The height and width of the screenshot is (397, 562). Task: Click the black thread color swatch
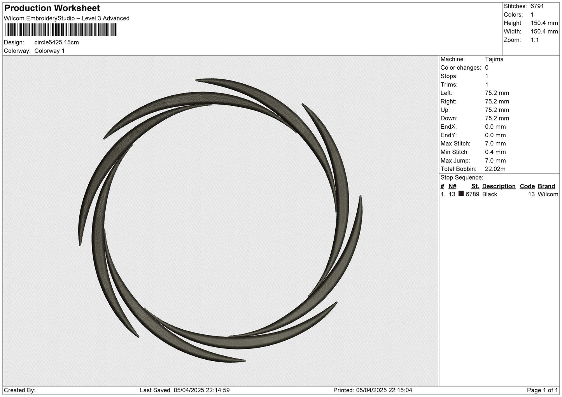tap(461, 194)
